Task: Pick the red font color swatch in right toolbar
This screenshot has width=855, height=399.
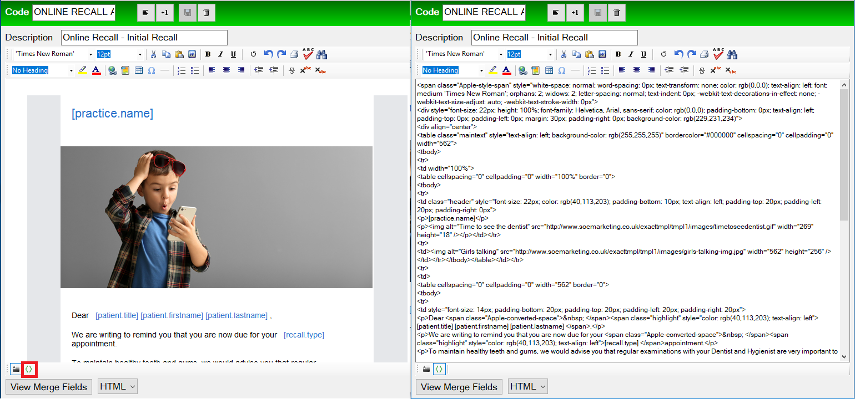Action: tap(506, 70)
